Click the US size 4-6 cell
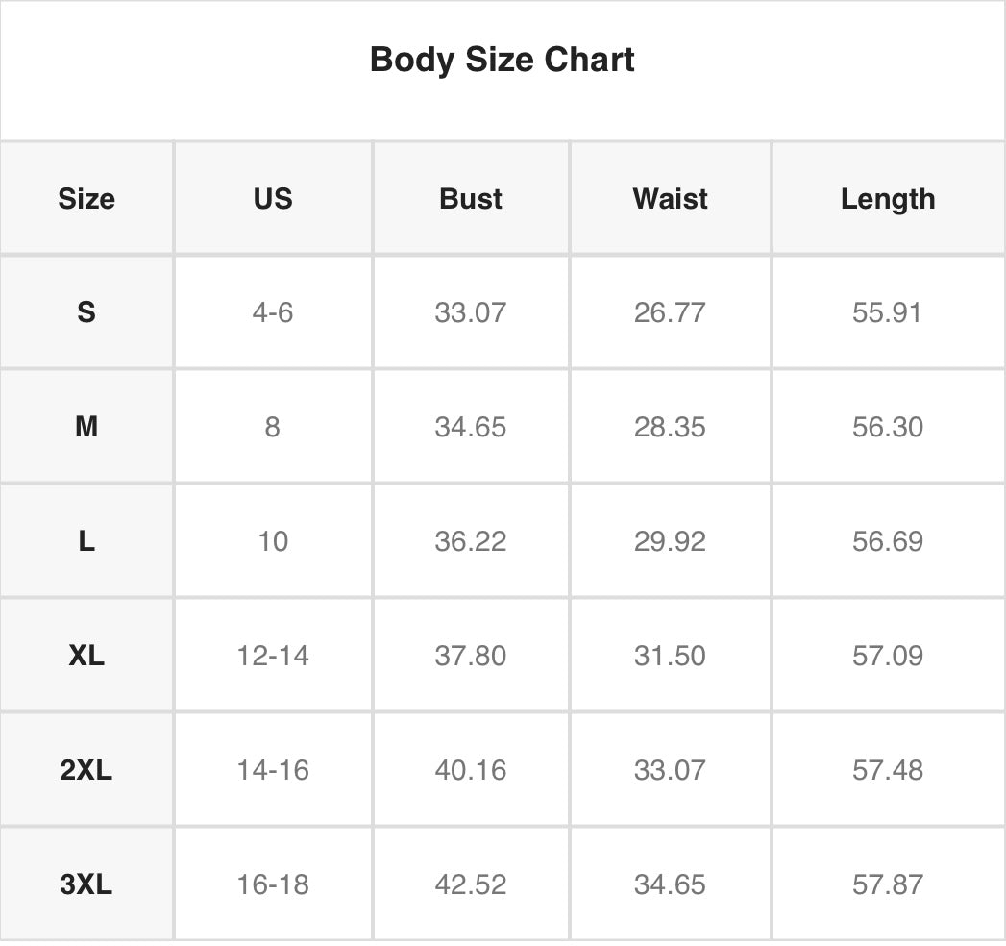 [273, 312]
